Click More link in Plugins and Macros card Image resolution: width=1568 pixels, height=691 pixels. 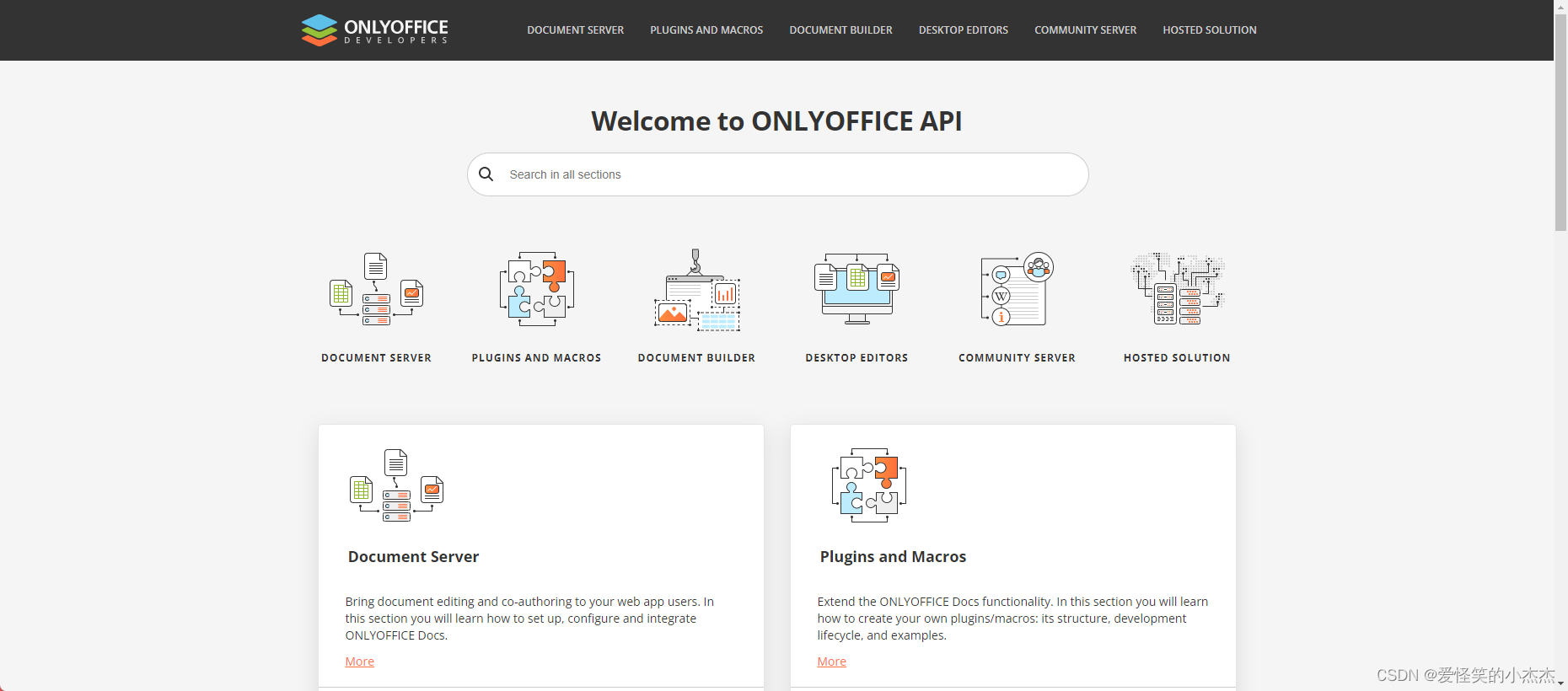pyautogui.click(x=832, y=662)
